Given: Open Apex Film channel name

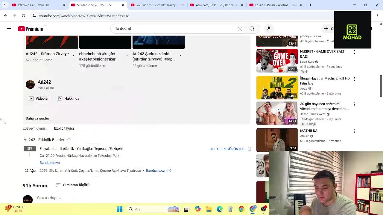Looking at the screenshot, I should pos(307,89).
